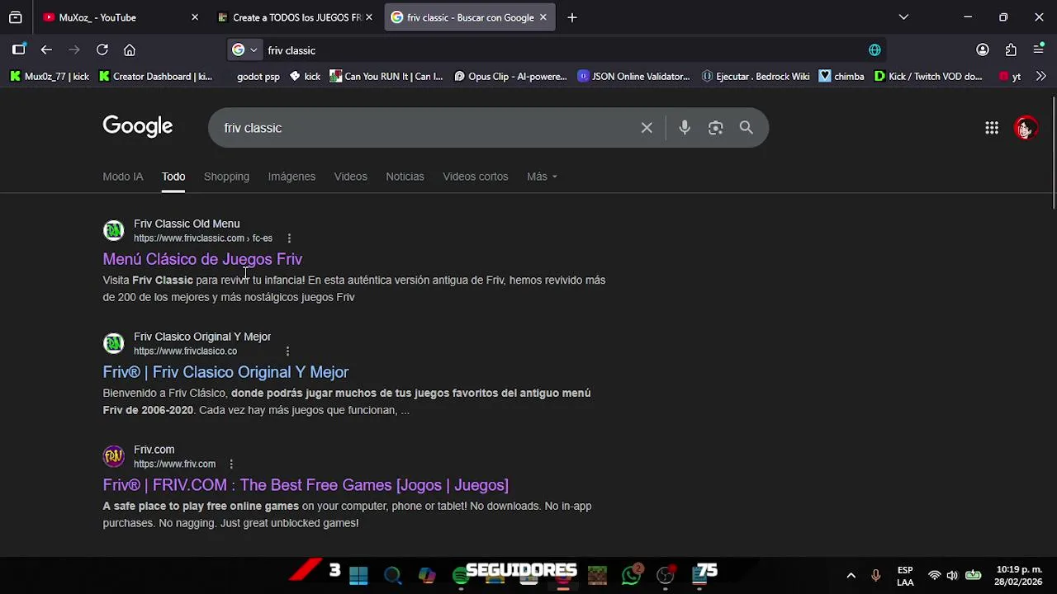Show hidden system tray icons
The image size is (1057, 594).
[x=851, y=576]
